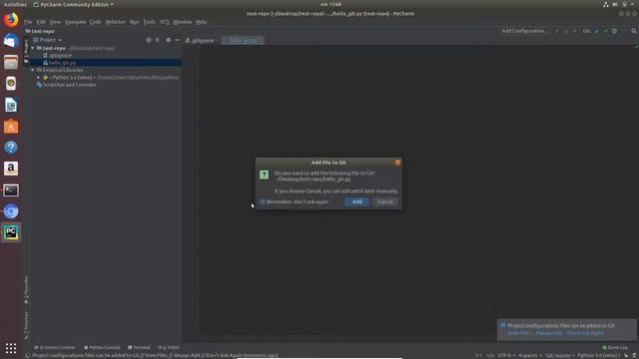
Task: Open Rhythmbox from the dock
Action: click(x=11, y=84)
